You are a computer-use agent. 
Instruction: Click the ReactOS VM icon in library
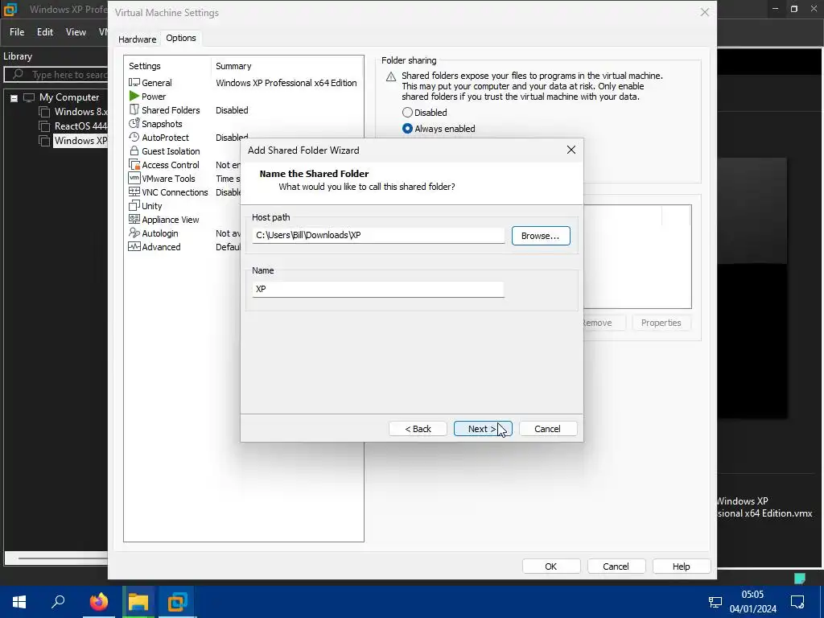click(45, 126)
